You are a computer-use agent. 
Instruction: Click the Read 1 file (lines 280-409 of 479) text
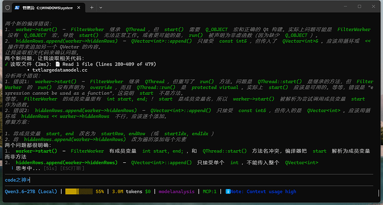(109, 64)
